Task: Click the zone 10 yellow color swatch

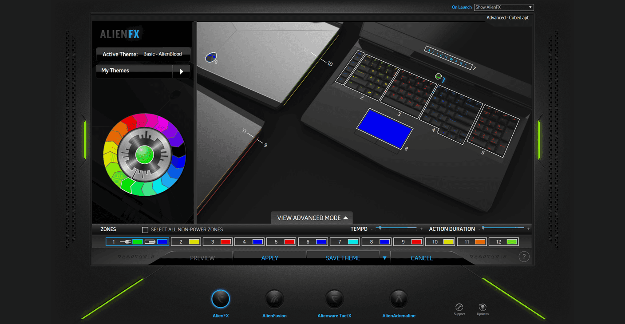Action: [449, 242]
